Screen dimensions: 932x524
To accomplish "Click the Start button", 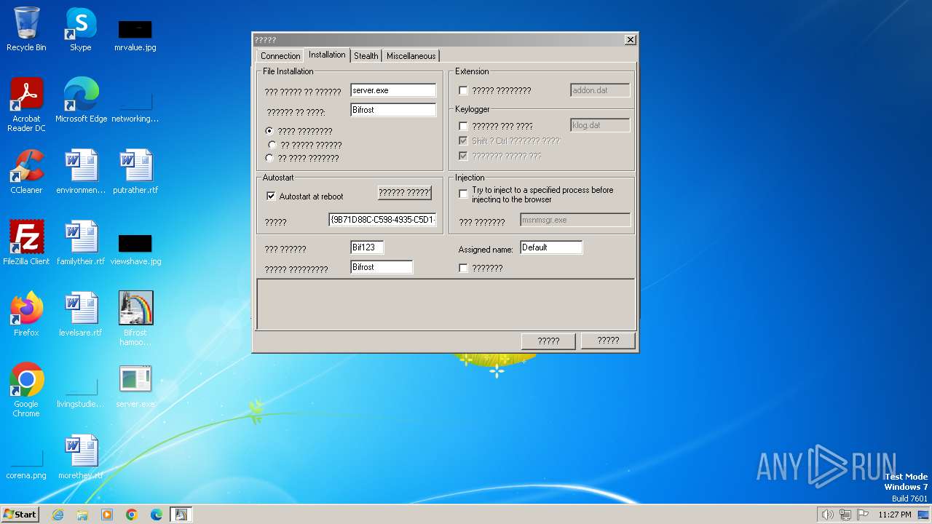I will (20, 515).
